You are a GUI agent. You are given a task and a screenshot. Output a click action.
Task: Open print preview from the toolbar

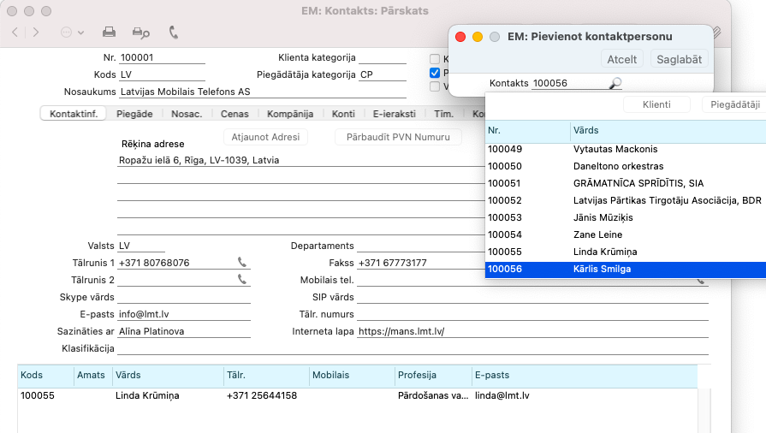click(x=141, y=33)
